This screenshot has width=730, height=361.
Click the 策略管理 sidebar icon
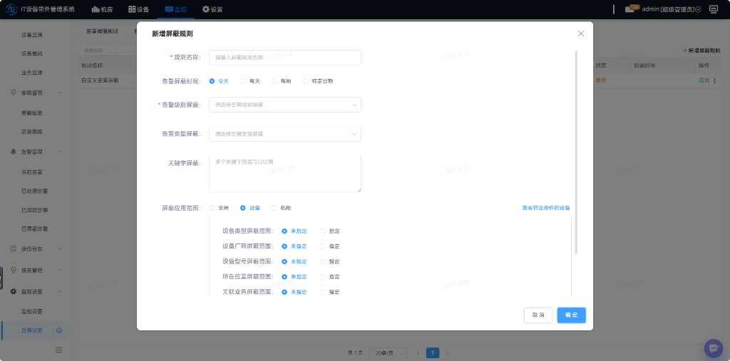13,93
